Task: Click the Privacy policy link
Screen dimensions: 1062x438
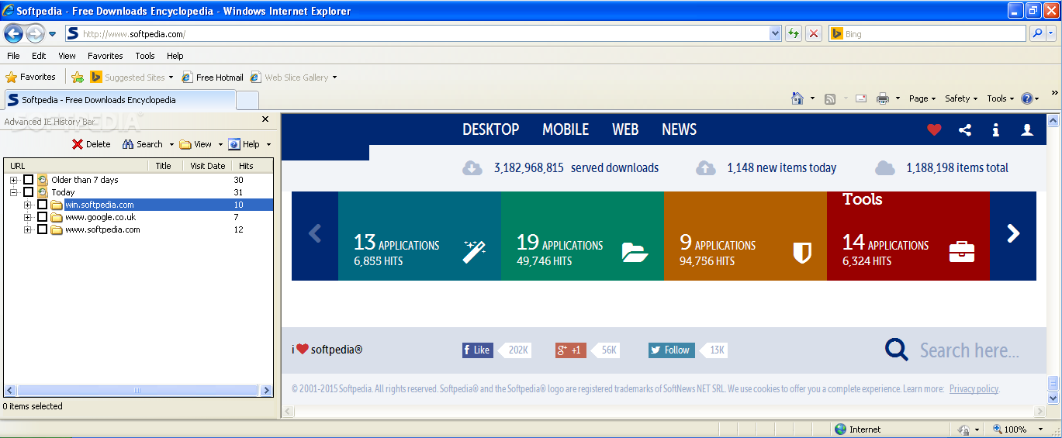Action: [974, 389]
